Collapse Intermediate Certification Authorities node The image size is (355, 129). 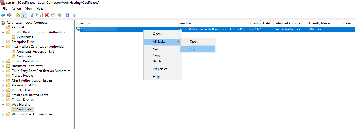click(3, 47)
